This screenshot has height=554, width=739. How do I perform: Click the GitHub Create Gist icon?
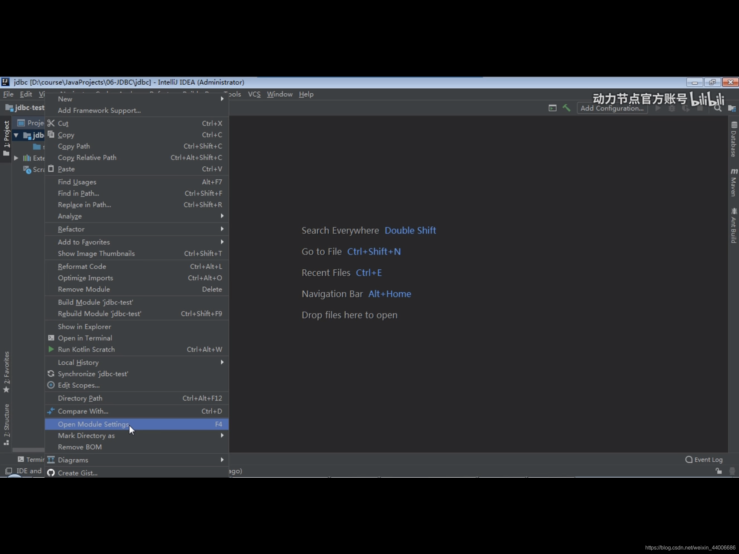pos(51,473)
